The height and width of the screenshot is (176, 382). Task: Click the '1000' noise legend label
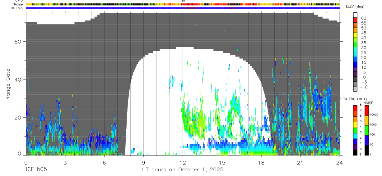click(373, 124)
